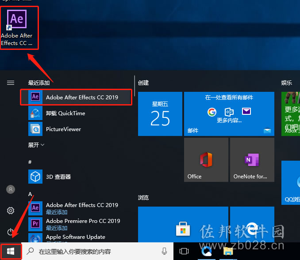
Task: Open Adobe After Effects desktop shortcut
Action: (x=17, y=28)
